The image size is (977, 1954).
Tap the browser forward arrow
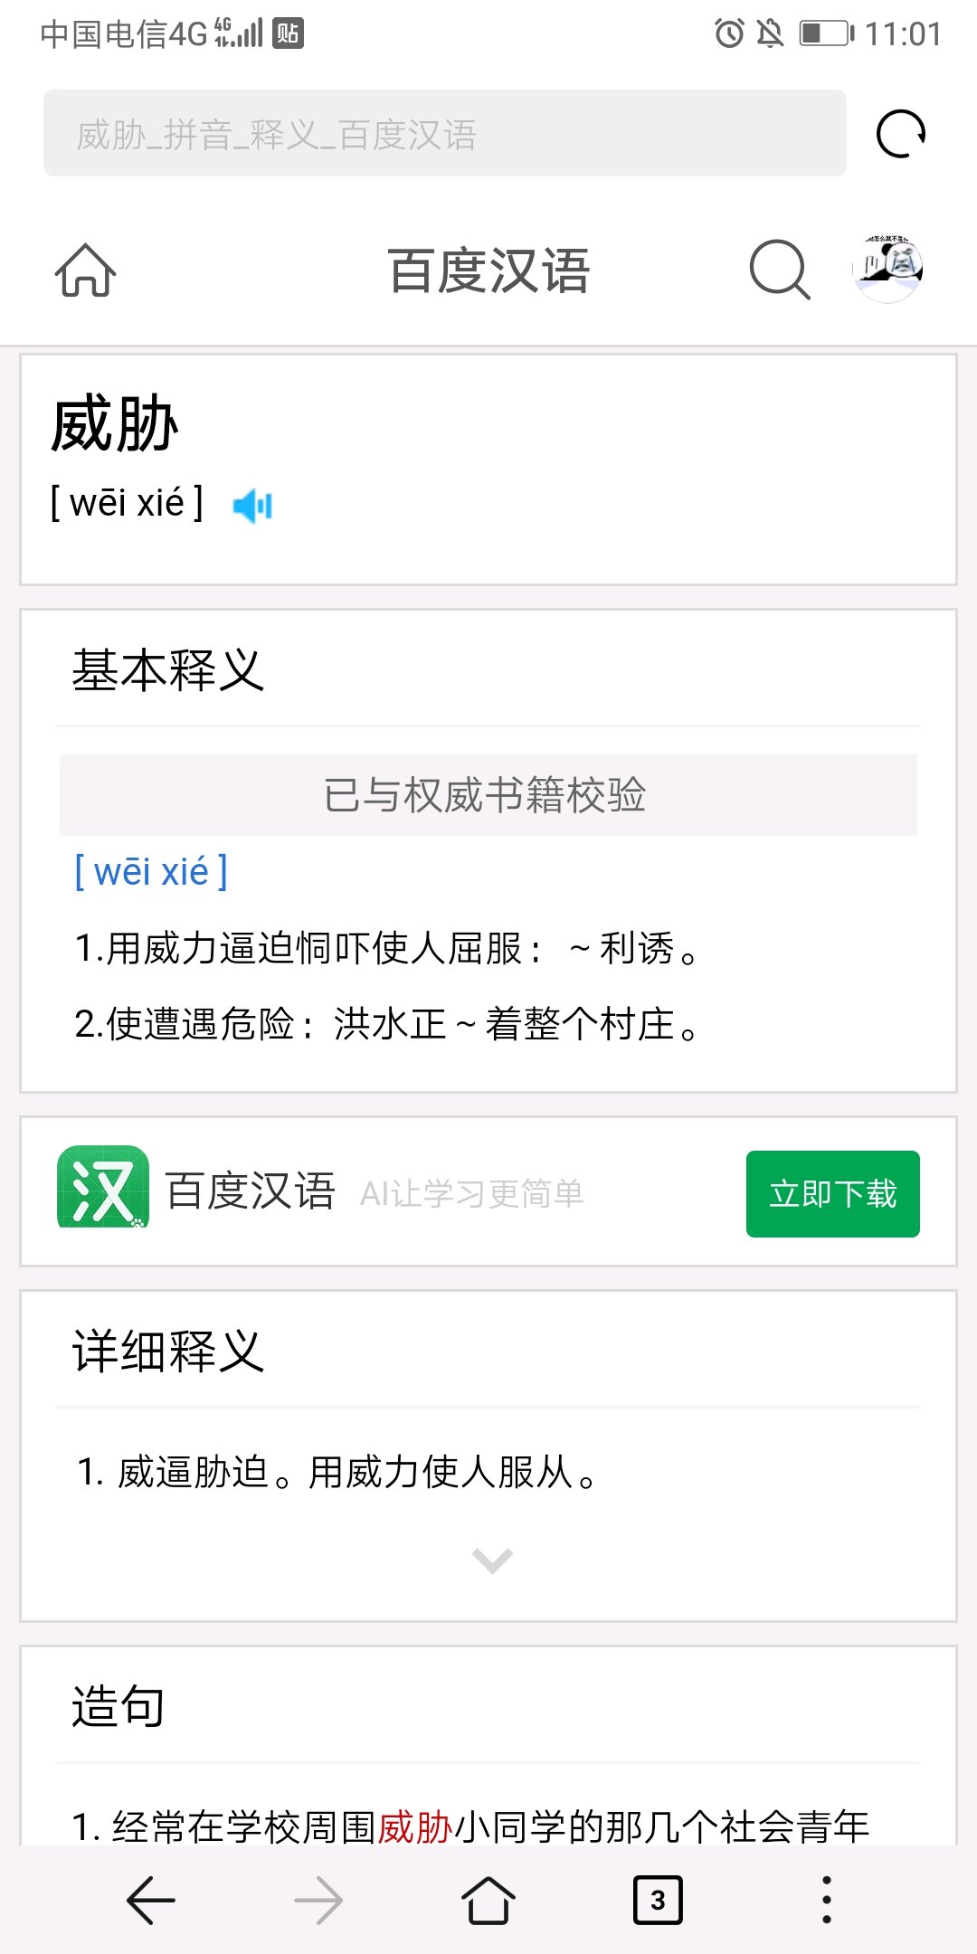tap(318, 1900)
